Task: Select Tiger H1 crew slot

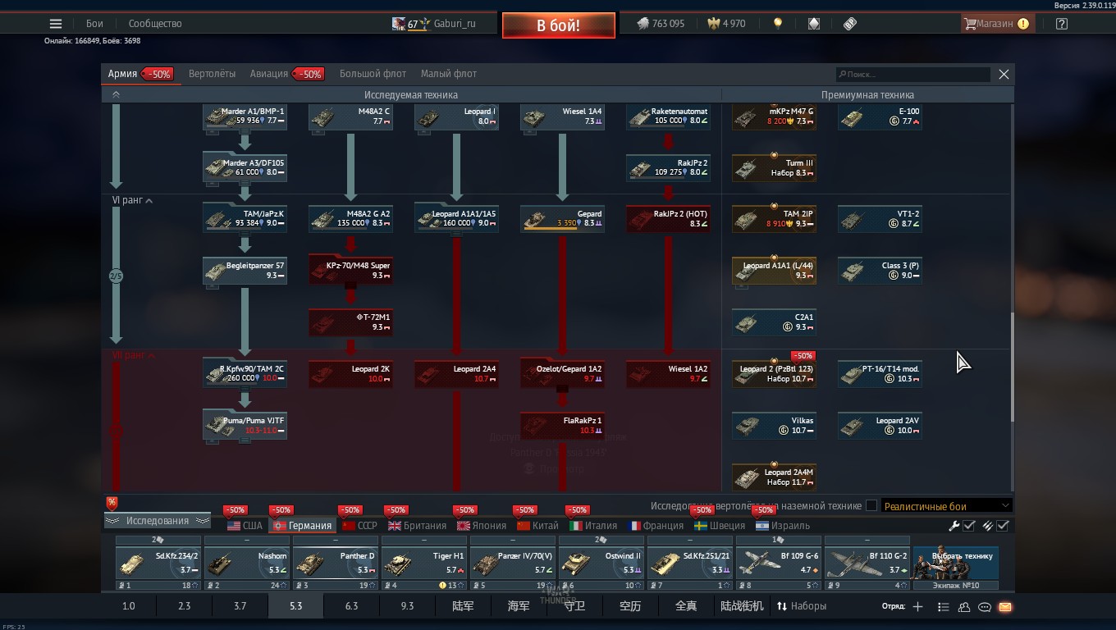Action: click(x=423, y=563)
